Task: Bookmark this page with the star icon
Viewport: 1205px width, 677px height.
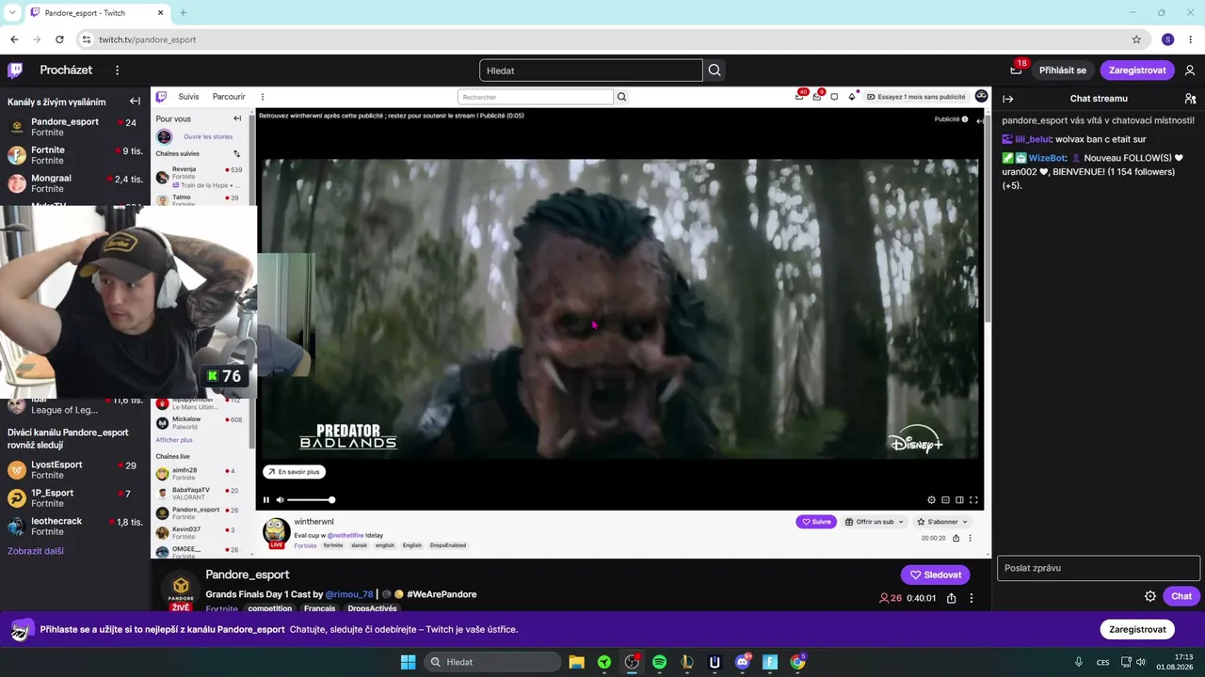Action: pyautogui.click(x=1136, y=39)
